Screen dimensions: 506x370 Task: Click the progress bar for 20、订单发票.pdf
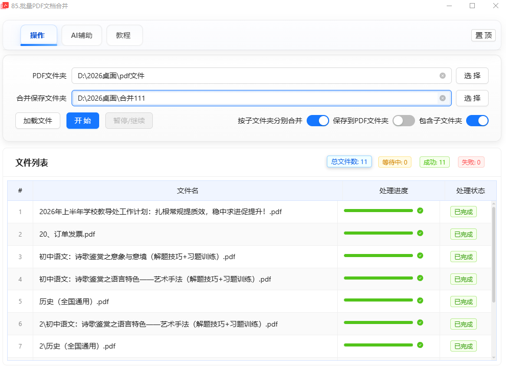[x=378, y=233]
